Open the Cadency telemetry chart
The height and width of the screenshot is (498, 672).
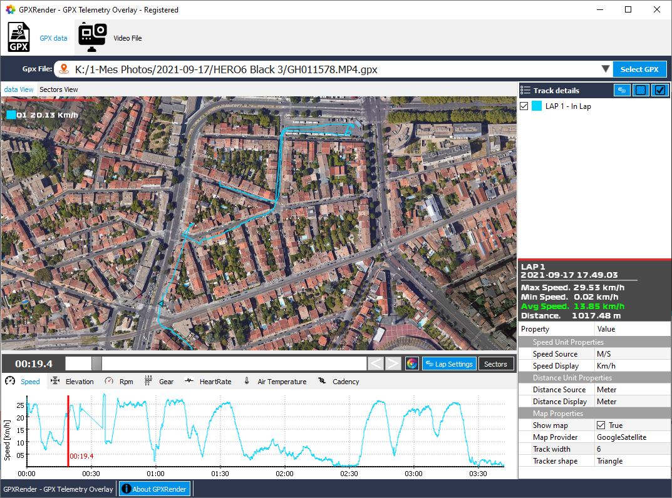tap(346, 381)
